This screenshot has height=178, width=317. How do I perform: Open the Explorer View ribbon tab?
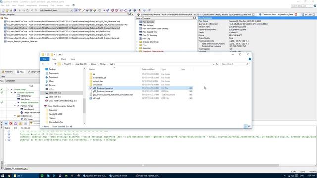(73, 59)
